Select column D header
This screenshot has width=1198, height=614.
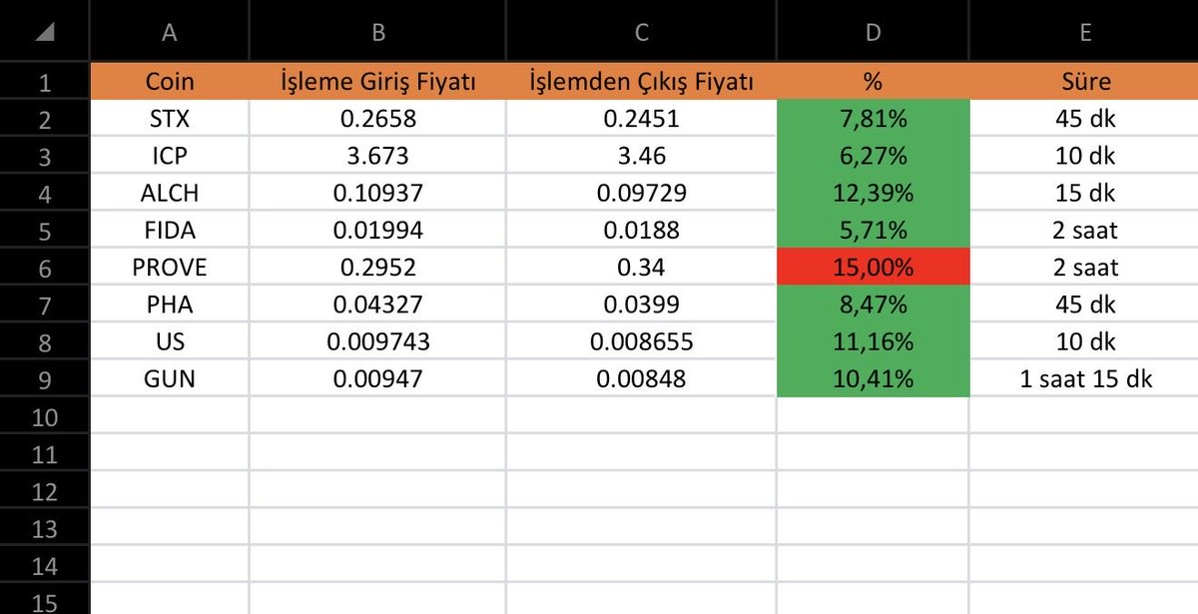[x=873, y=31]
